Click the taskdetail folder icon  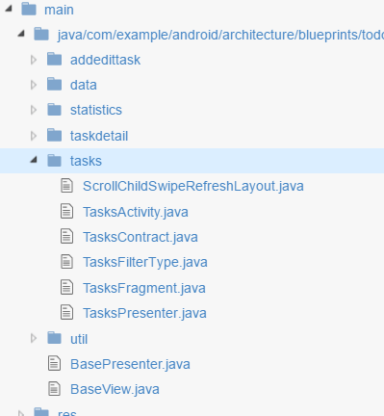tap(54, 135)
